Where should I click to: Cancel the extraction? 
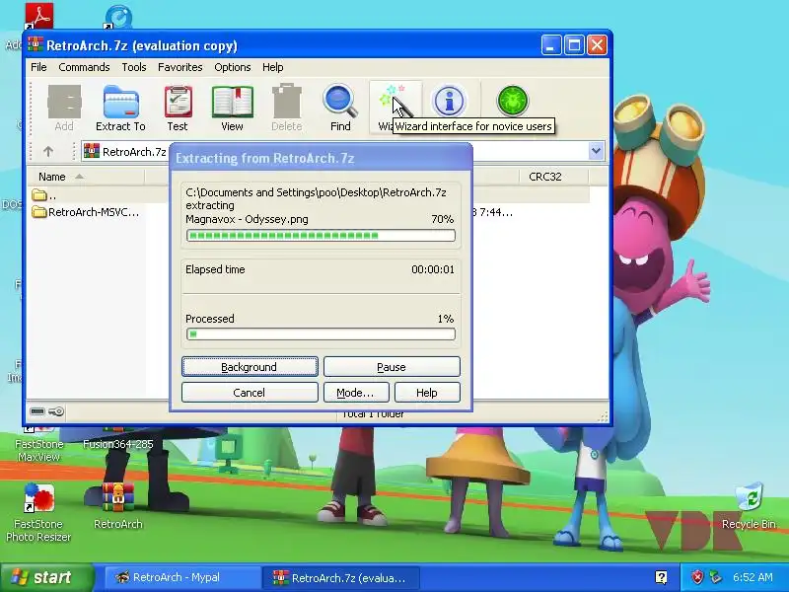(250, 392)
